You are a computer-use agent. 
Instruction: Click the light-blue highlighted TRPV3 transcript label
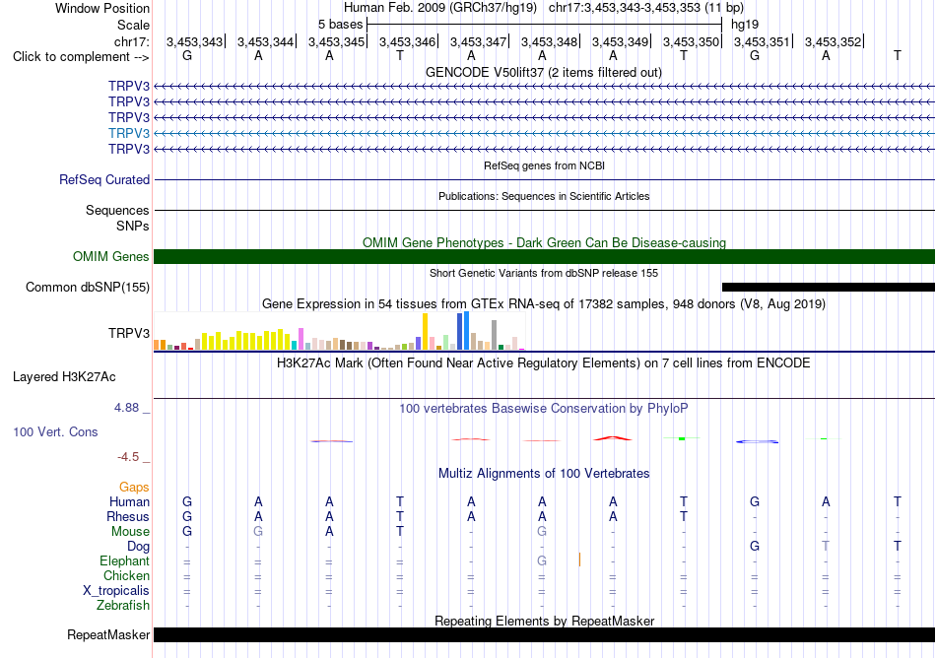[x=129, y=133]
